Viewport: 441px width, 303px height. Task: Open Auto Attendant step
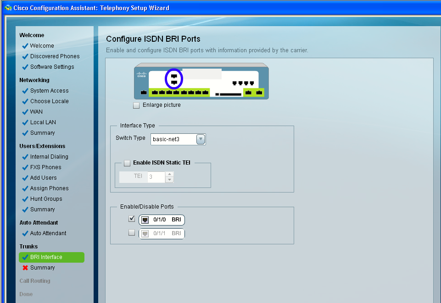point(48,233)
